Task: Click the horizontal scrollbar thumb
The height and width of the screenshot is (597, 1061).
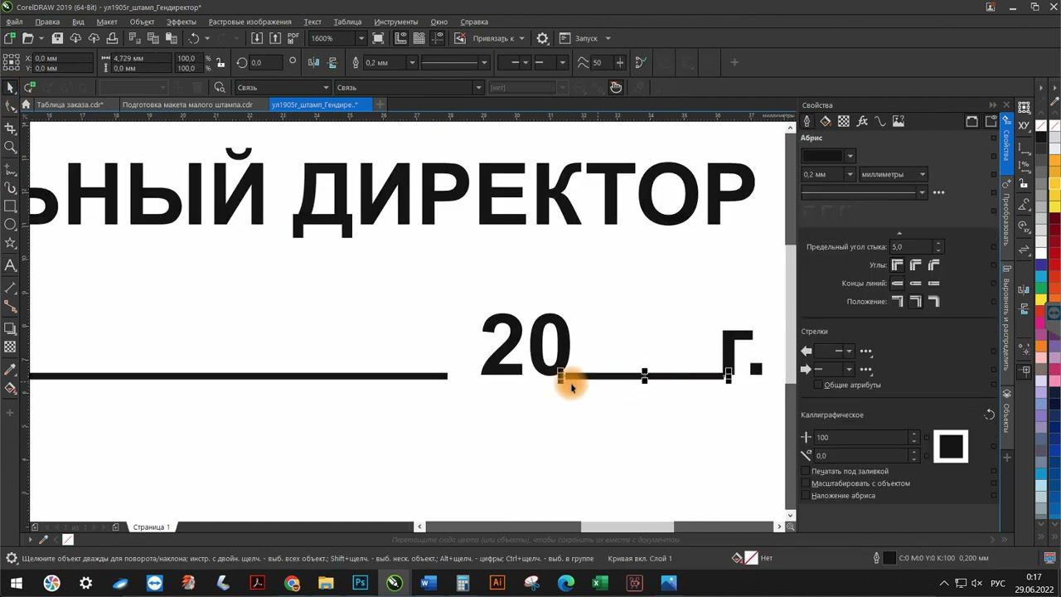Action: click(x=627, y=527)
